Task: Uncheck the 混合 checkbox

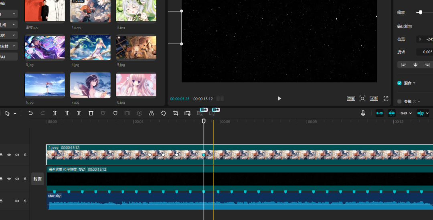Action: [x=399, y=83]
